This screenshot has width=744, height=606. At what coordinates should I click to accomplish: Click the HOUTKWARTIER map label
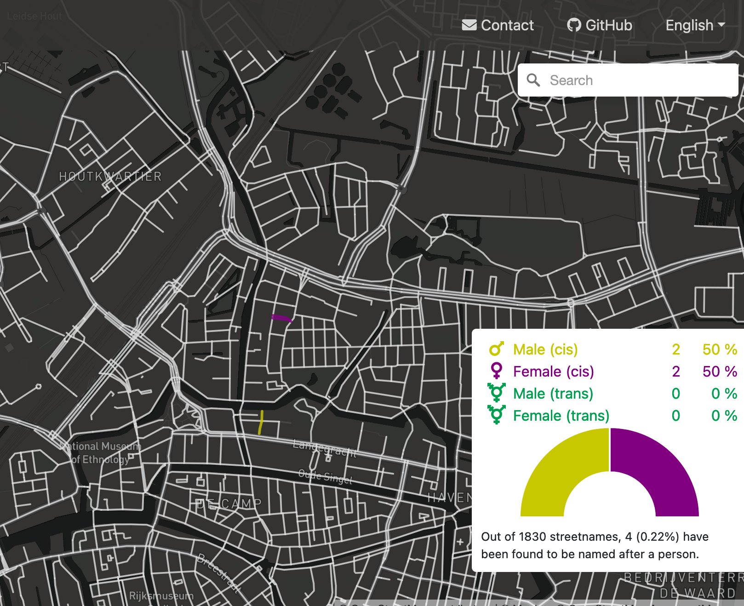(110, 177)
